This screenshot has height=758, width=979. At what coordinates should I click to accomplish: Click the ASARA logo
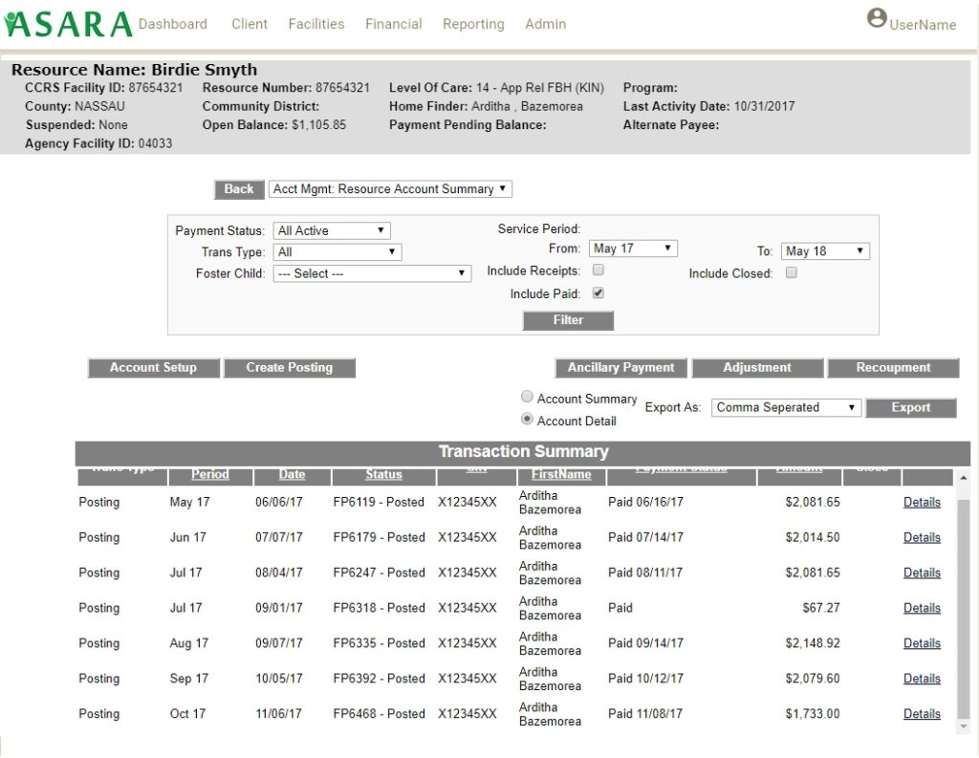pyautogui.click(x=67, y=24)
